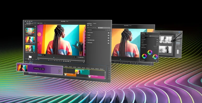
Task: Select the Selection tool left of the timeline
Action: [25, 62]
